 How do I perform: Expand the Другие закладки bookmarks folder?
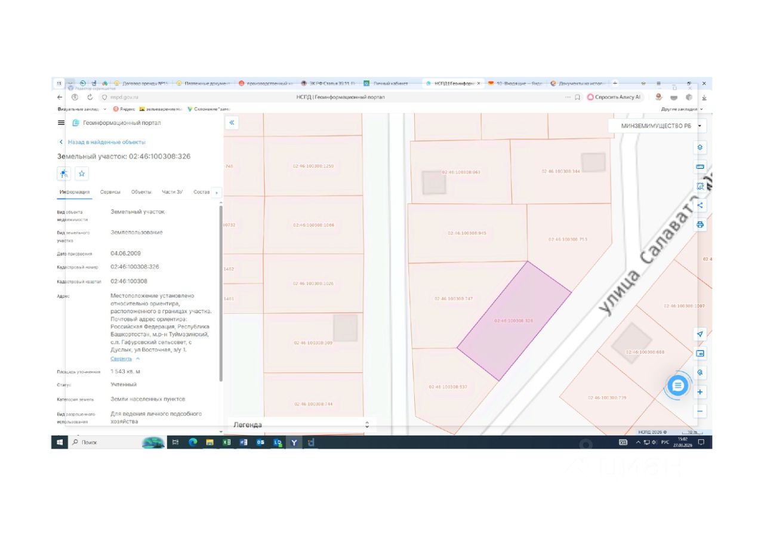682,109
